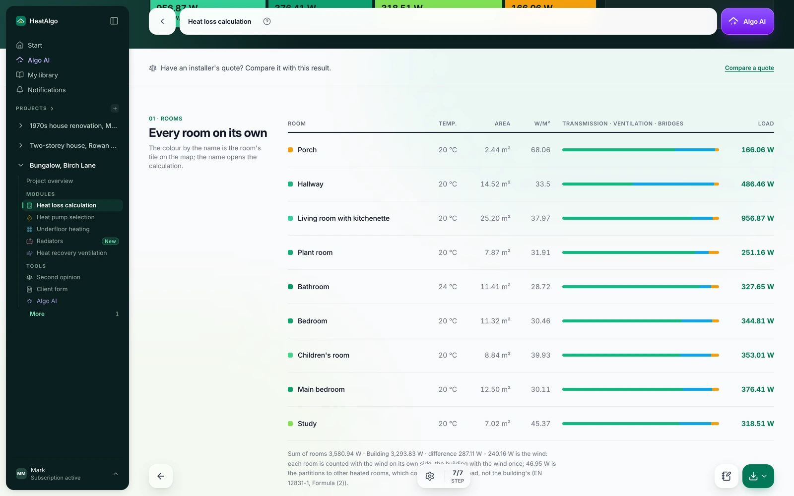Click the Second opinion scales icon
Screen dimensions: 794x496
[29, 277]
